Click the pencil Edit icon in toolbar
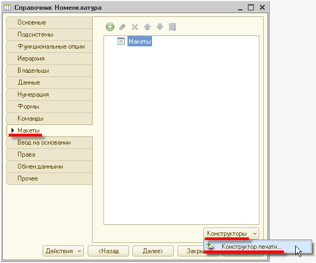 pos(123,27)
